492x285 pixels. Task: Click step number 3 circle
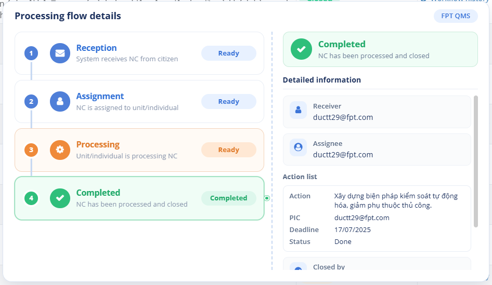point(31,150)
